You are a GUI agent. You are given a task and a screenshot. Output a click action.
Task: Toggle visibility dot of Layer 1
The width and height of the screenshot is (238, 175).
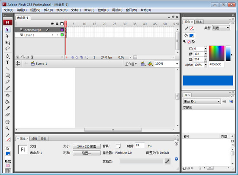tap(52, 35)
